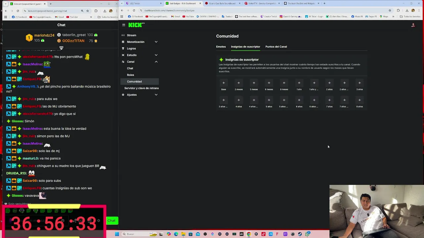Open a new tab in the dashboard browser
424x238 pixels.
tap(324, 3)
